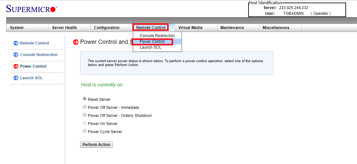Open Console Redirection sidebar link
The height and width of the screenshot is (164, 357).
click(39, 55)
